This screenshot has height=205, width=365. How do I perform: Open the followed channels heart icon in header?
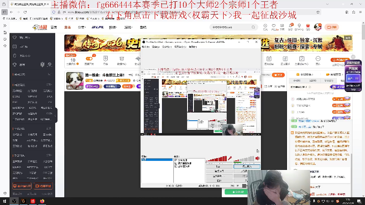274,26
